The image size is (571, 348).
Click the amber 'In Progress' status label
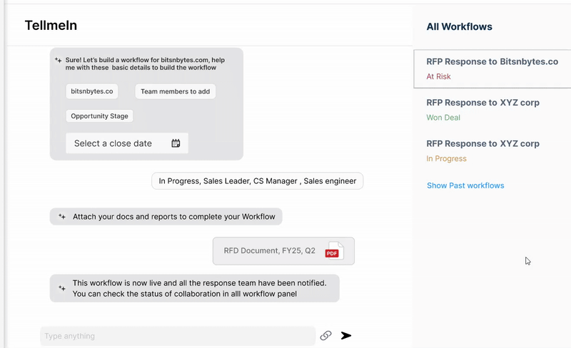[447, 159]
